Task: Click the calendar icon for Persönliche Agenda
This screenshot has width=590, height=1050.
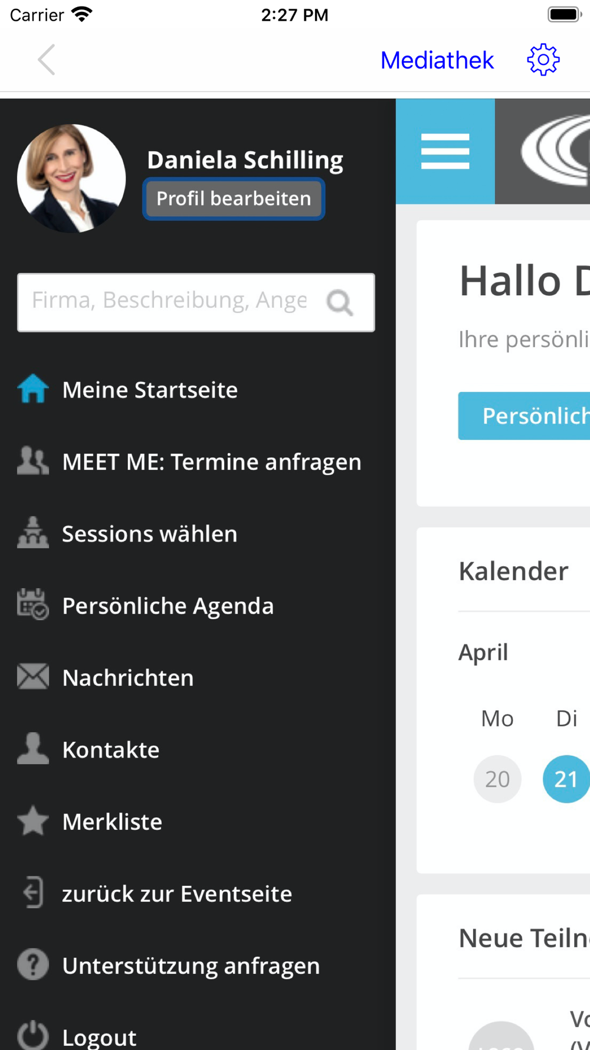Action: point(33,605)
